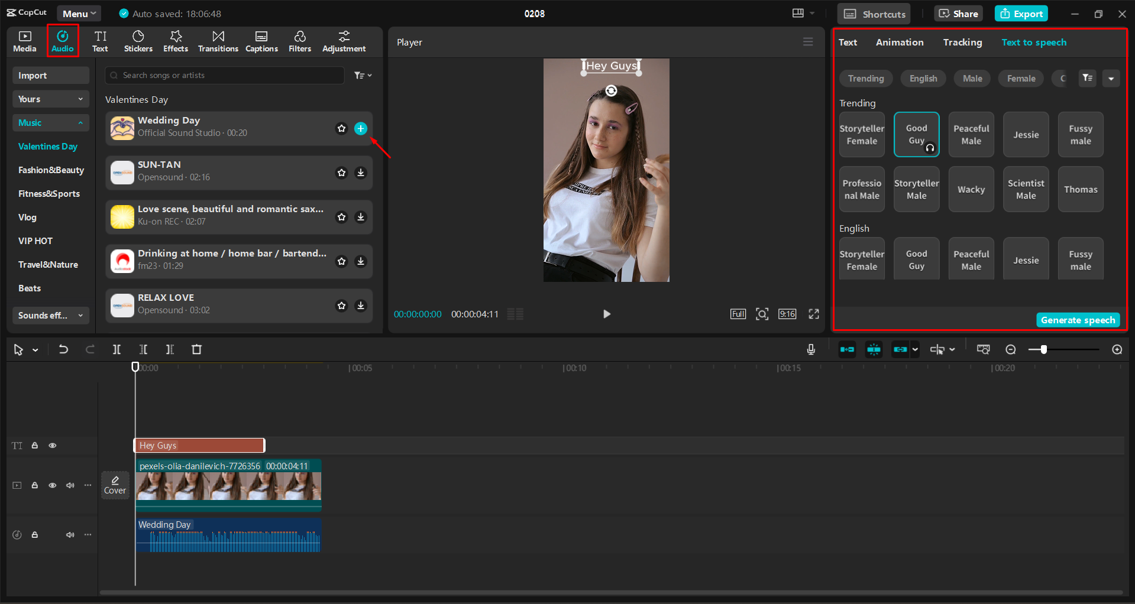Click the Search songs or artists field
This screenshot has height=604, width=1135.
225,75
